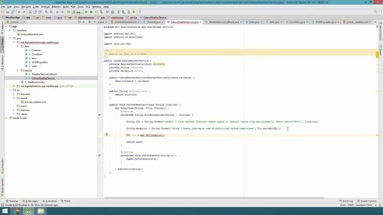Open the Event Log button
The width and height of the screenshot is (383, 215).
click(346, 201)
